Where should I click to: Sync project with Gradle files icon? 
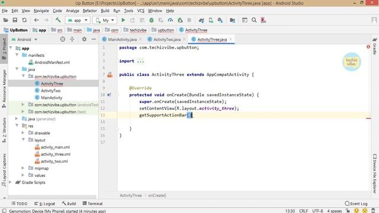pyautogui.click(x=201, y=20)
